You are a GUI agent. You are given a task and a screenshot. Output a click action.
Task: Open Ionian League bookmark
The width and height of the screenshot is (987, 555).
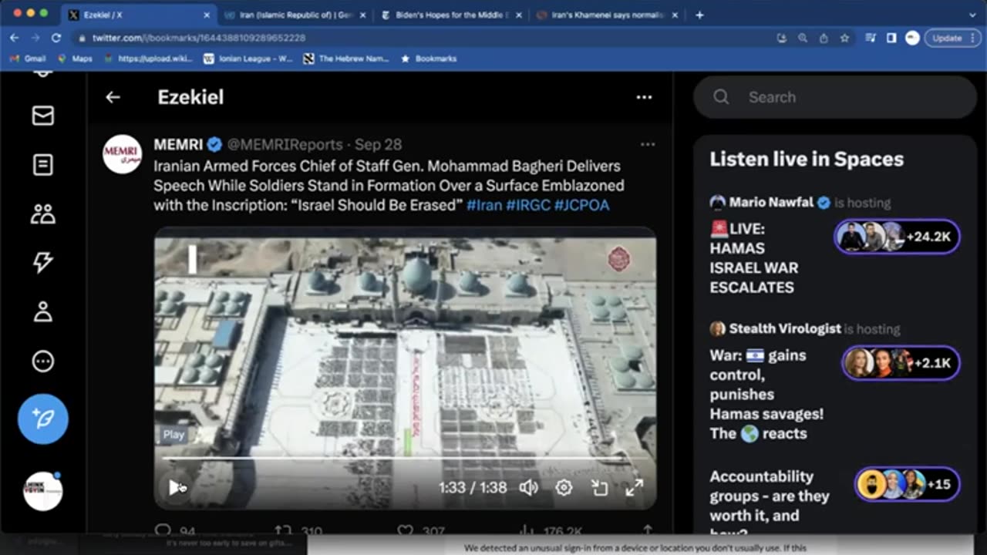click(x=248, y=59)
